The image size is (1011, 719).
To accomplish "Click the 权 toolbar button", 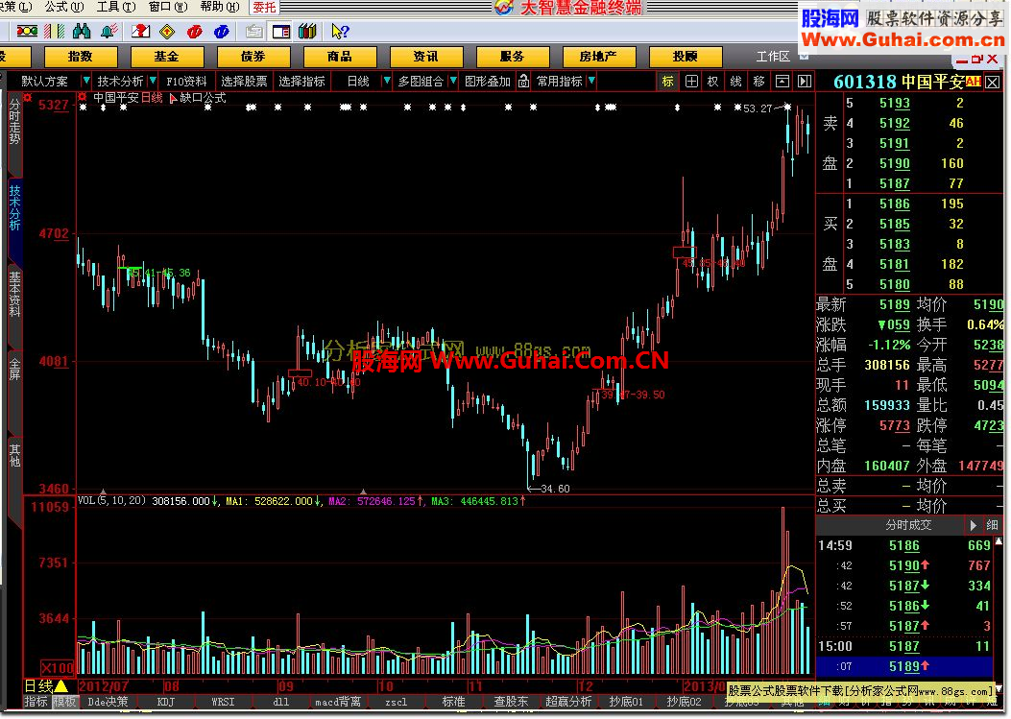I will pos(713,82).
